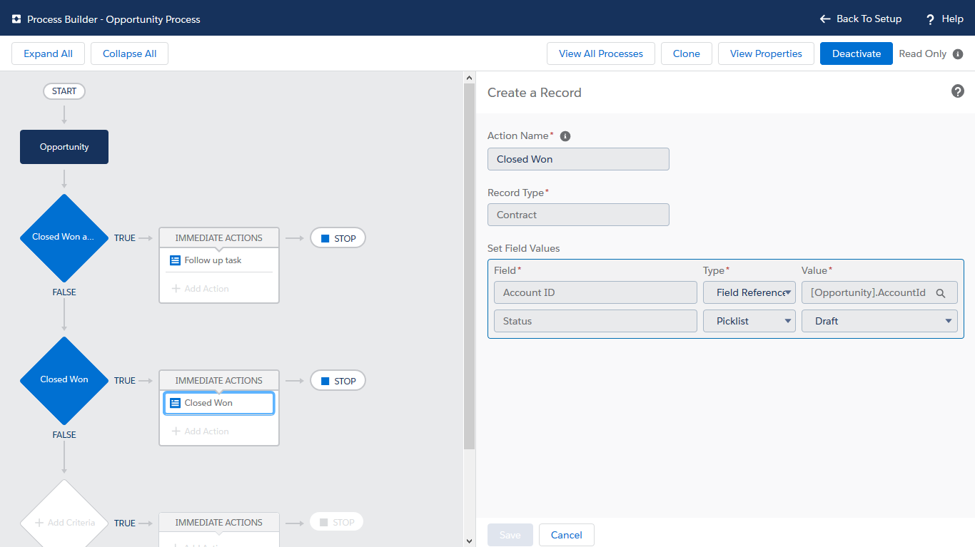The height and width of the screenshot is (547, 975).
Task: Click the Process Builder logo icon
Action: tap(16, 19)
